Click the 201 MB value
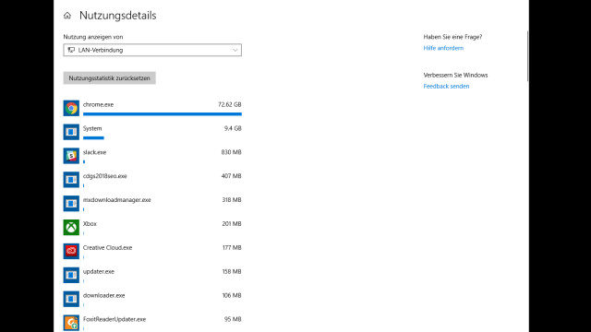 click(232, 224)
